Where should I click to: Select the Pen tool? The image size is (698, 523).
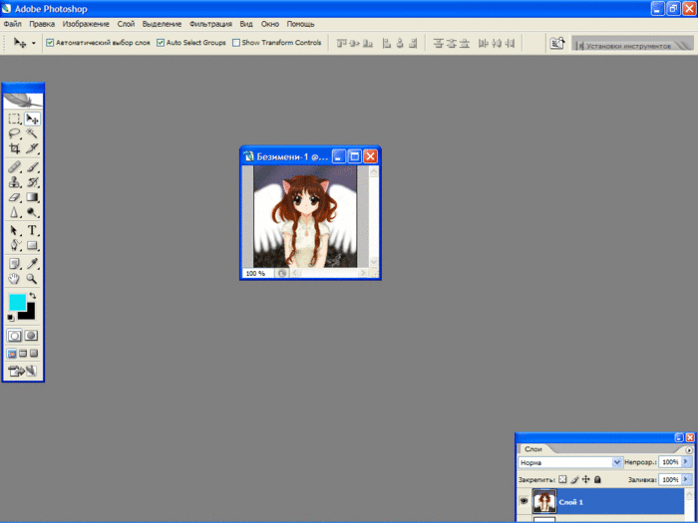tap(15, 245)
